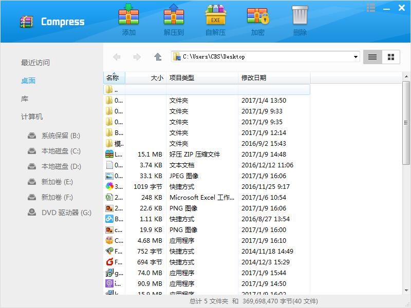Click the date '2016/12/12 11:06'
411x308 pixels.
pos(267,165)
